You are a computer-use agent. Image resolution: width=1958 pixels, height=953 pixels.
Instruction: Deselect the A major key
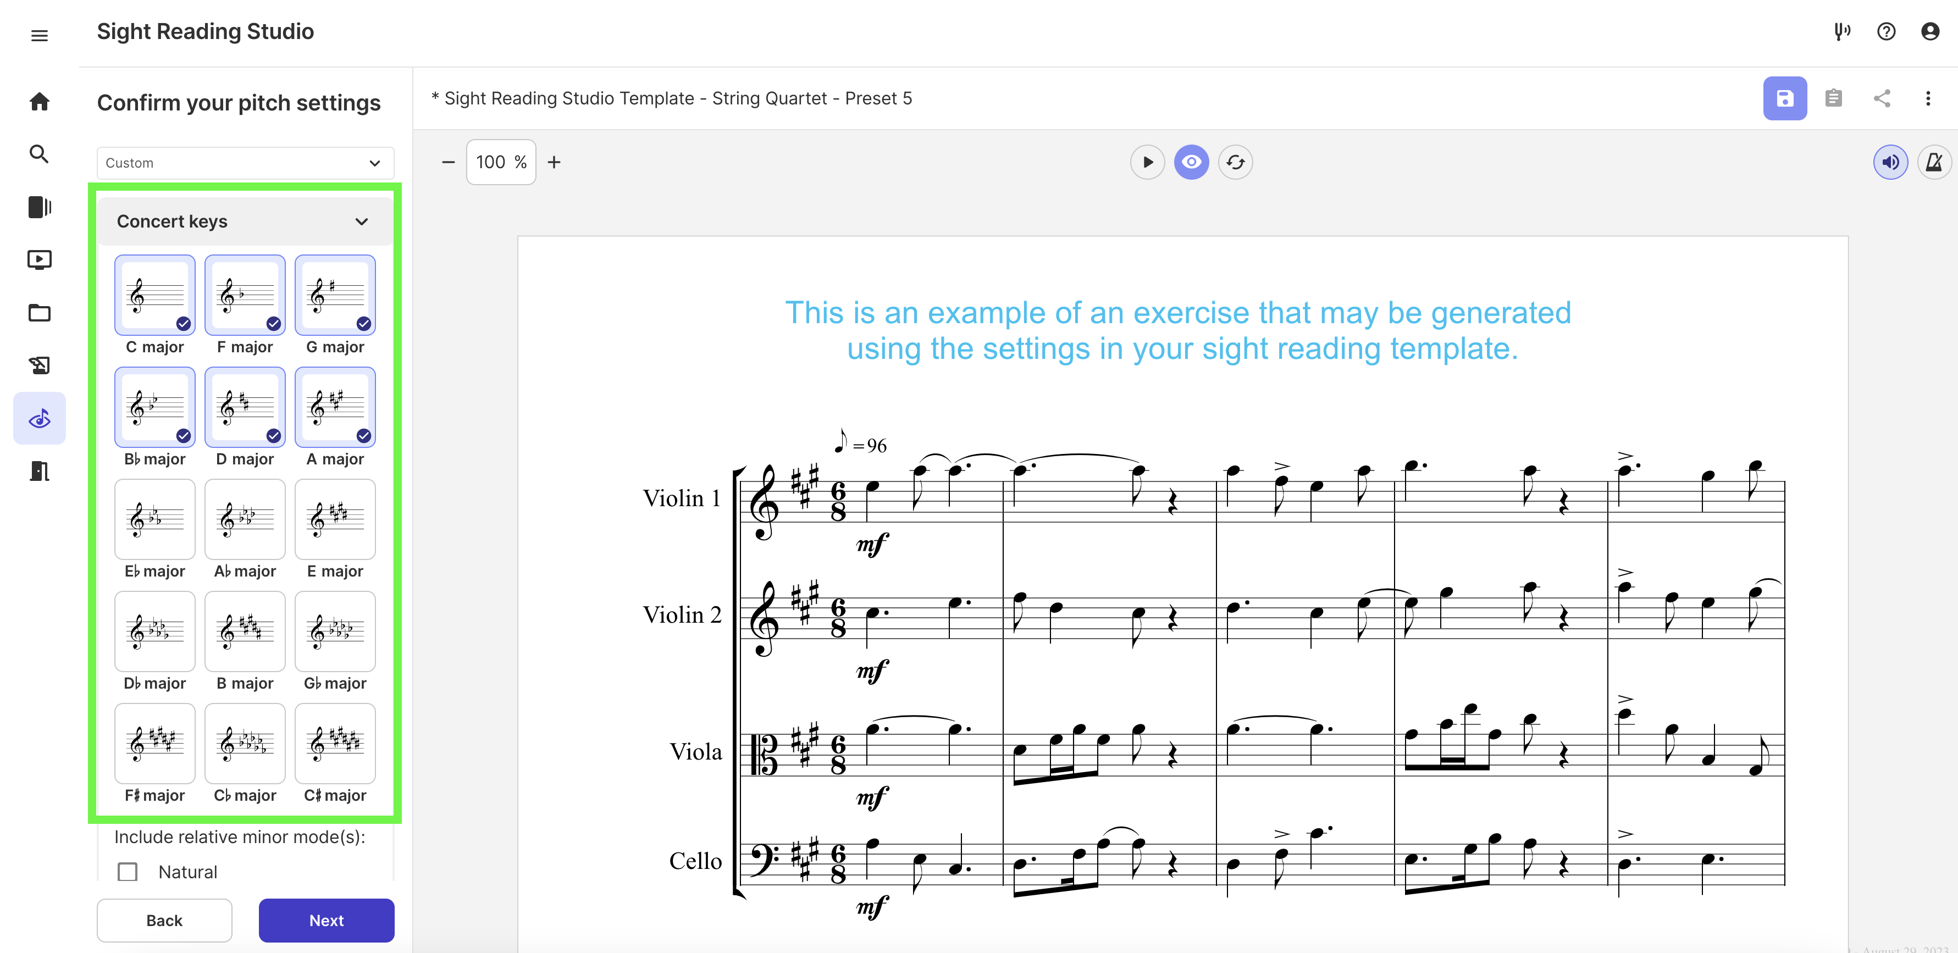335,407
